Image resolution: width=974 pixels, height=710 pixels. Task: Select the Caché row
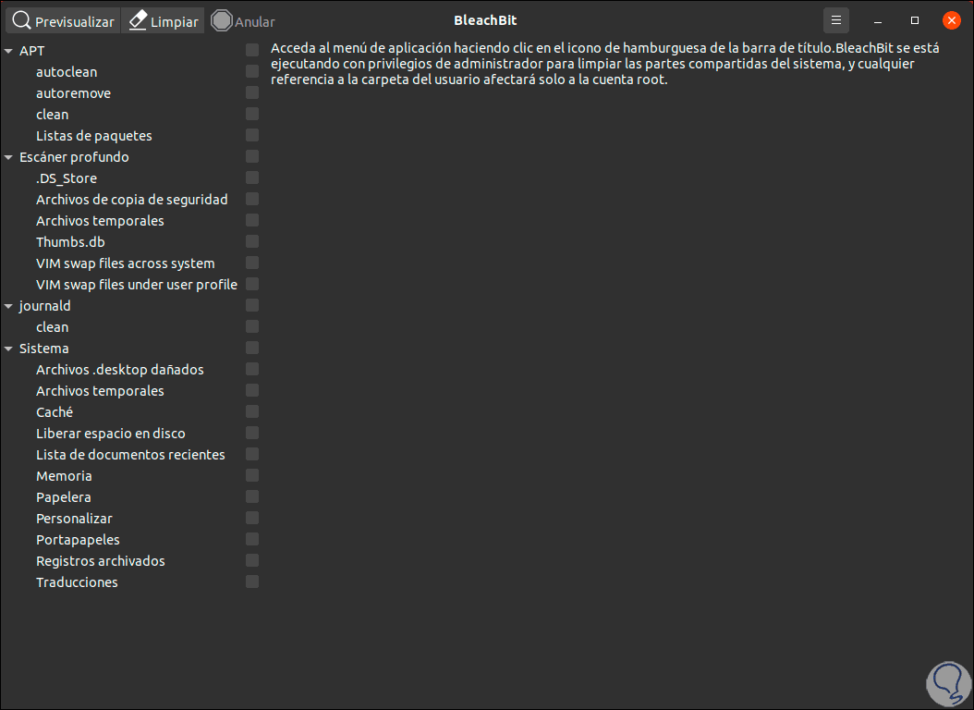[55, 412]
